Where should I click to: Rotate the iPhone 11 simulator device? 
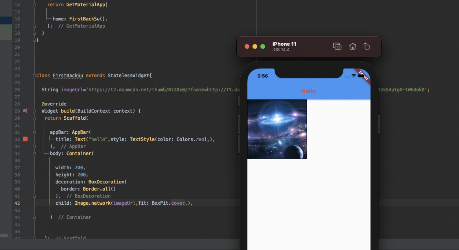tap(367, 46)
